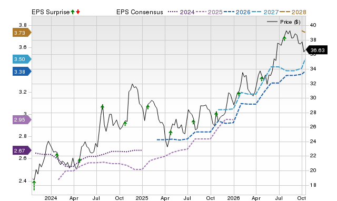Click the 32 label on right price axis
The height and width of the screenshot is (201, 337).
pyautogui.click(x=313, y=83)
